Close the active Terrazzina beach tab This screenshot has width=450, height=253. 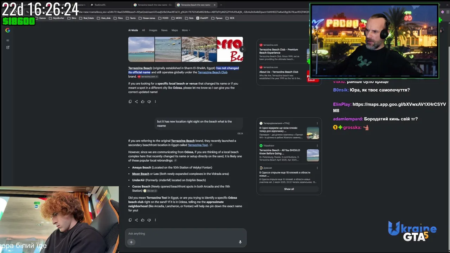click(x=214, y=5)
